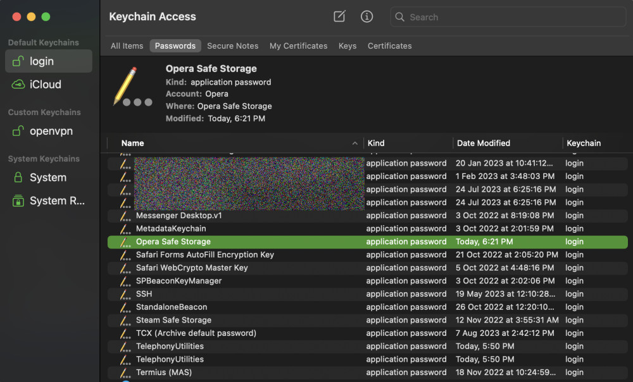Viewport: 633px width, 382px height.
Task: Click the Where: Opera Safe Storage detail line
Action: point(218,106)
